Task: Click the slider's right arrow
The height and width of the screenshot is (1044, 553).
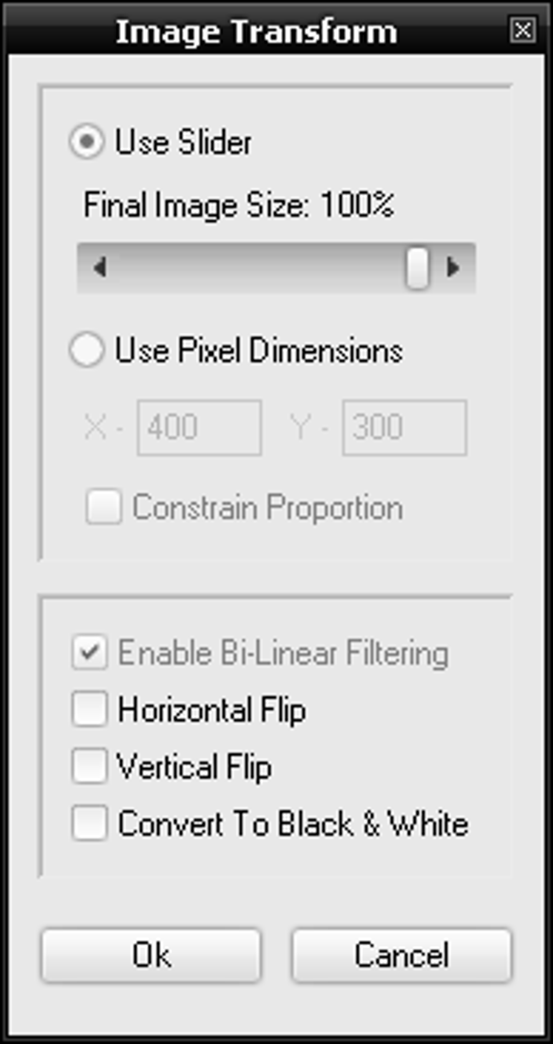Action: pyautogui.click(x=453, y=268)
